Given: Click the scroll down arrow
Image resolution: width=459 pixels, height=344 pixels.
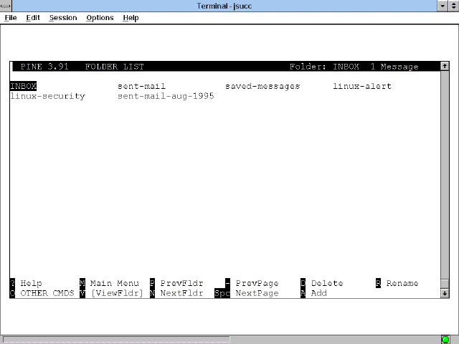Looking at the screenshot, I should [x=445, y=293].
